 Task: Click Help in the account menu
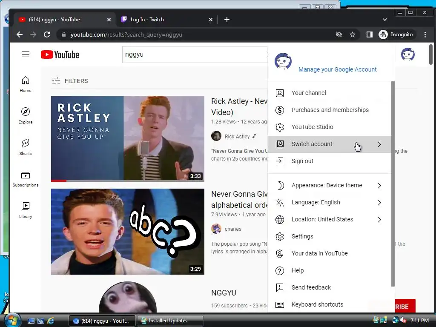point(329,270)
